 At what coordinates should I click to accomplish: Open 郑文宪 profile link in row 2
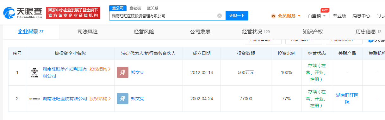pyautogui.click(x=138, y=99)
